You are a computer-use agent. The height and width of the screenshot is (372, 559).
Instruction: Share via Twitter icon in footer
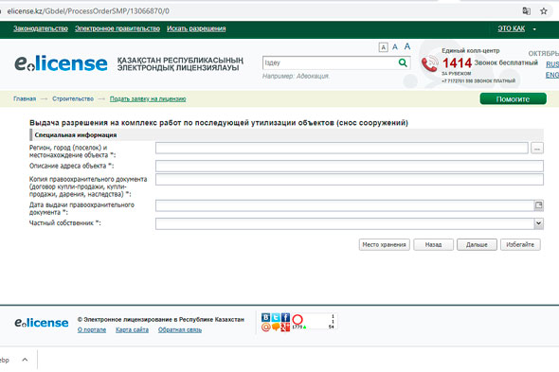[276, 317]
